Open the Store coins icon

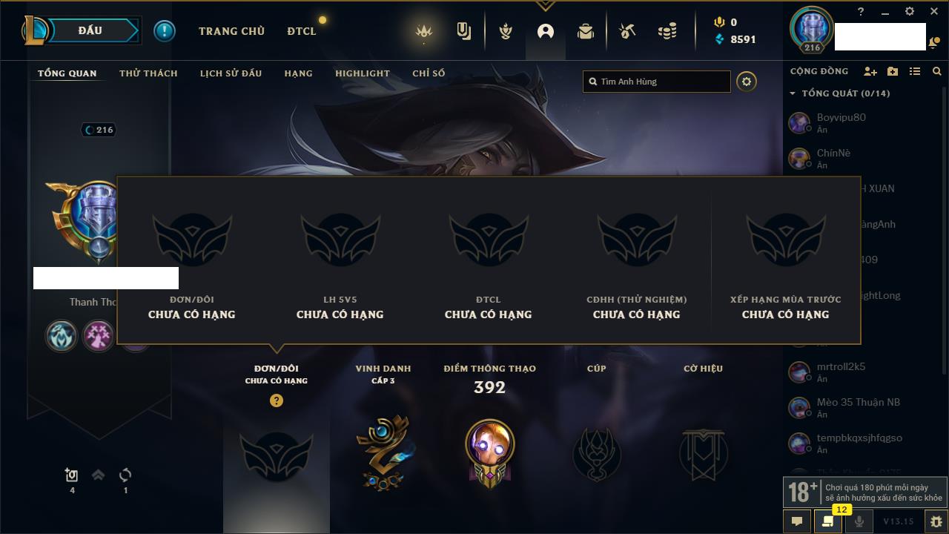(x=667, y=31)
